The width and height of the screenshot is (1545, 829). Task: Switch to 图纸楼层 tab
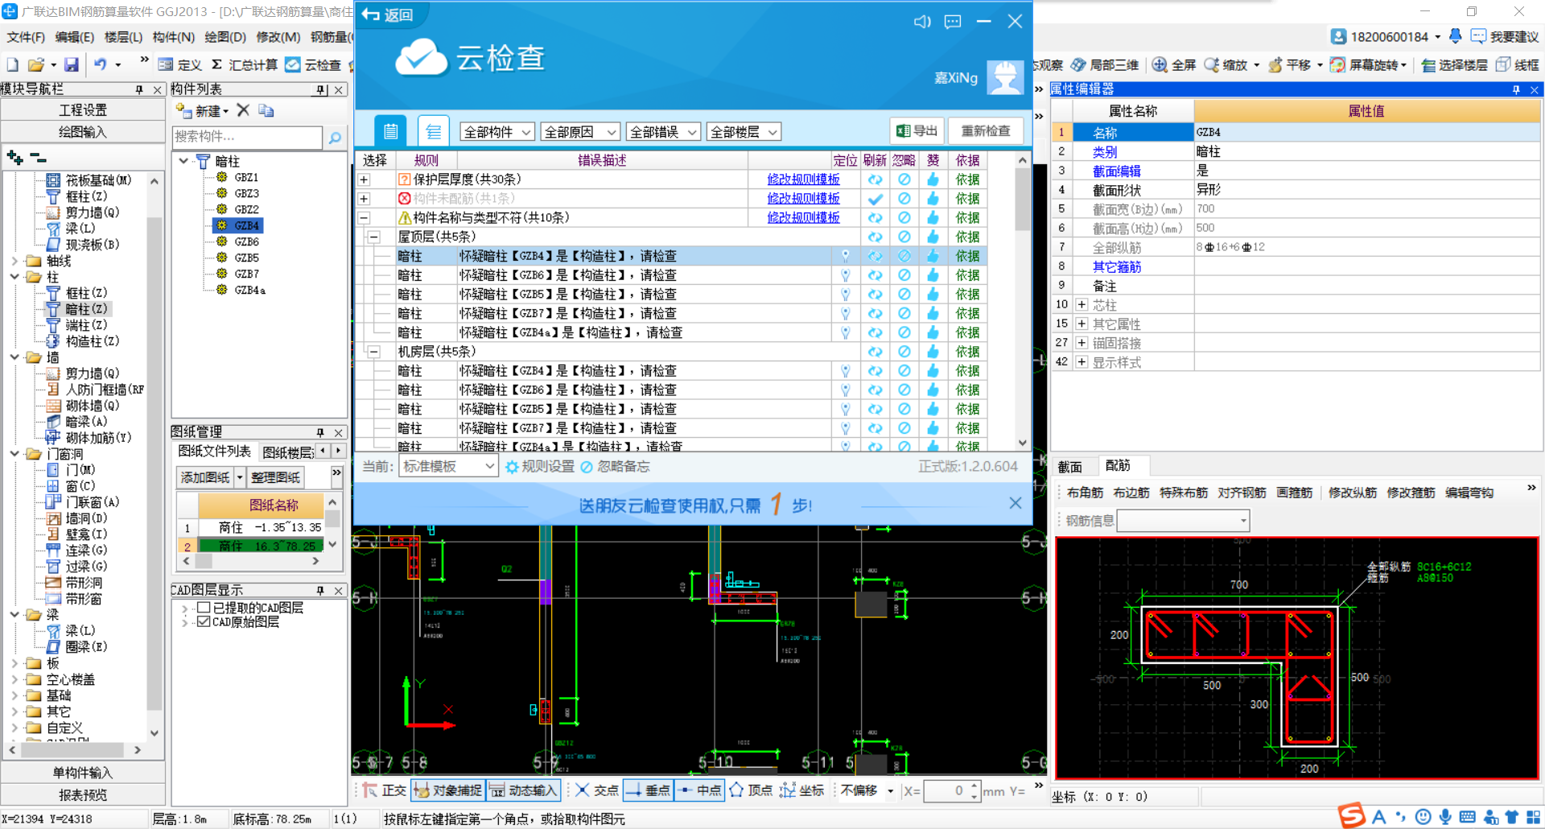pos(287,452)
